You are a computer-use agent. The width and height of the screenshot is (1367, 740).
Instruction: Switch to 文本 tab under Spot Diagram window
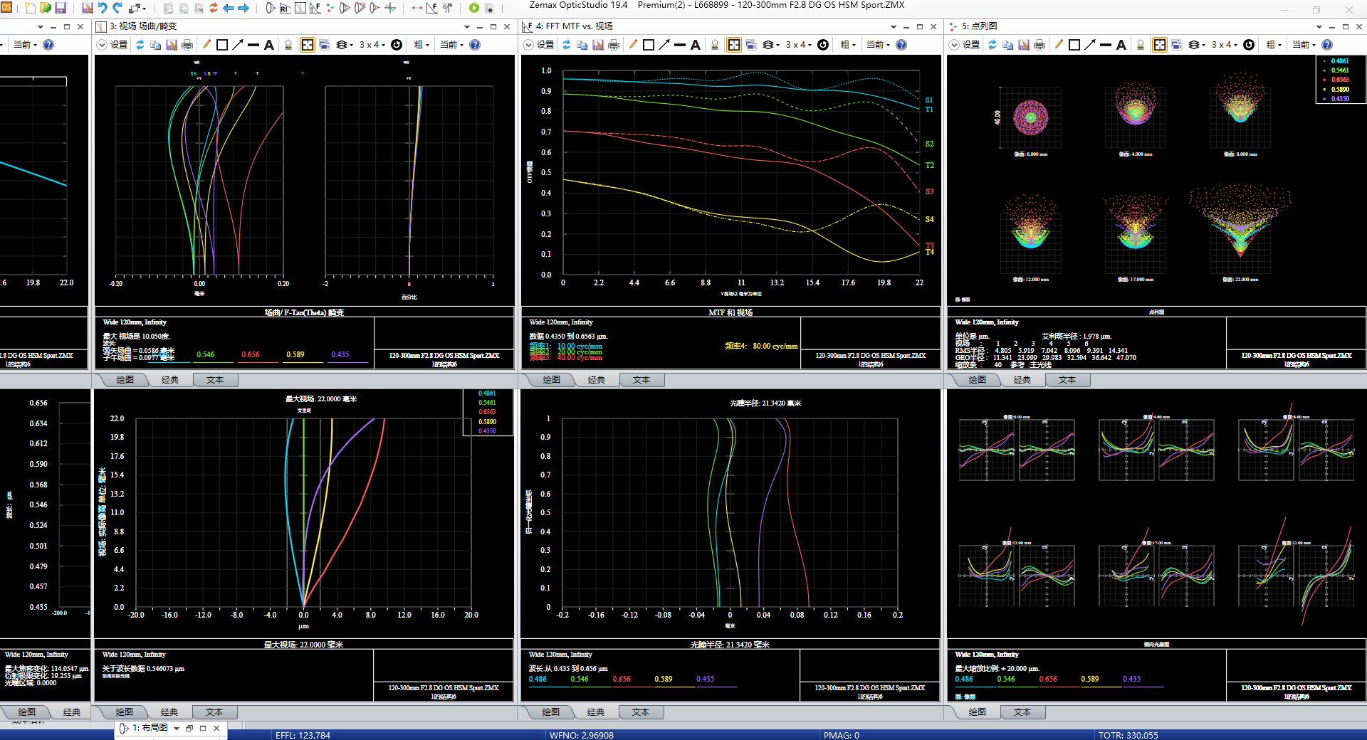[1067, 380]
